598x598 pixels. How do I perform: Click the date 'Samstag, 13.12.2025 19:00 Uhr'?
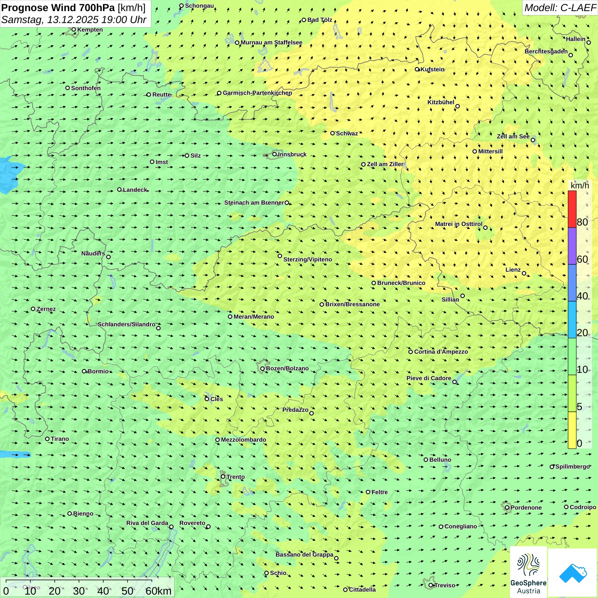tap(73, 20)
